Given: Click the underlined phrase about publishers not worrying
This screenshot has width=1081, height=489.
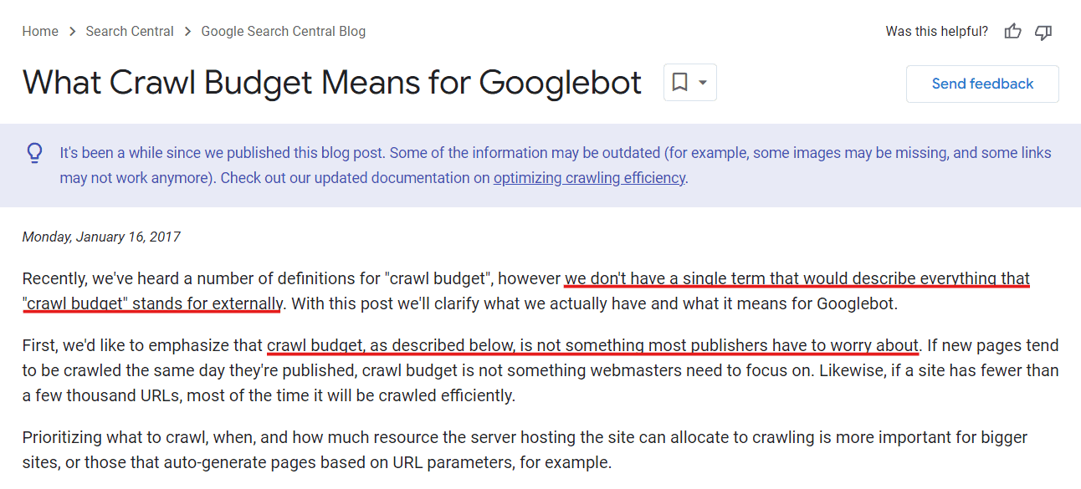Looking at the screenshot, I should point(592,345).
